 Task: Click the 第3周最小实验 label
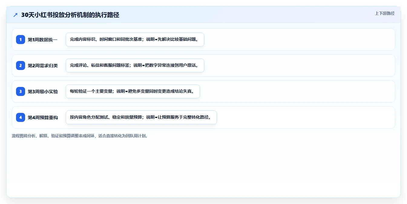[x=43, y=91]
